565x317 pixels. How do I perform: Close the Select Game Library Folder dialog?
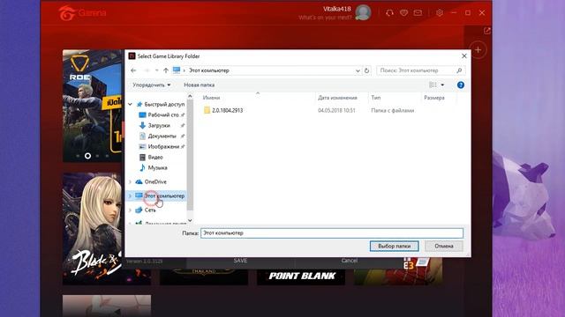tap(464, 56)
